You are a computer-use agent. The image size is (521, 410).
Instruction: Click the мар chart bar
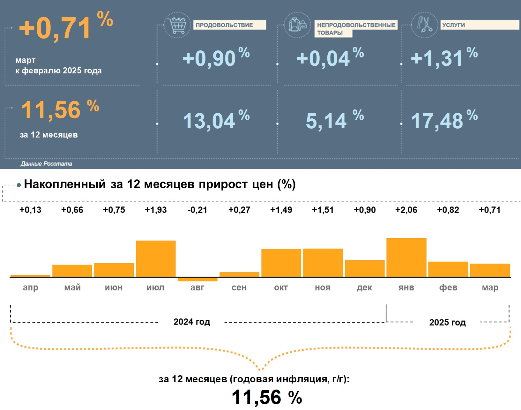tap(490, 270)
